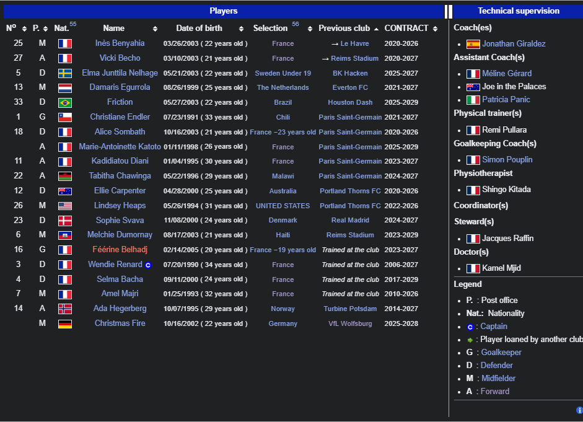583x422 pixels.
Task: Open France −19 years old selection link
Action: pos(283,250)
